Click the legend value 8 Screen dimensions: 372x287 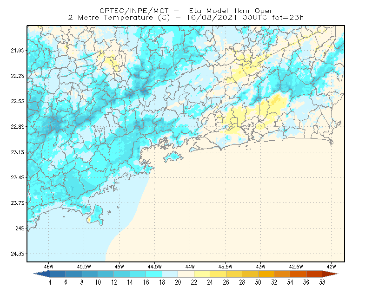82,282
